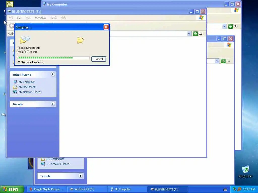Maximize the My Computer window
The image size is (258, 193).
click(232, 4)
